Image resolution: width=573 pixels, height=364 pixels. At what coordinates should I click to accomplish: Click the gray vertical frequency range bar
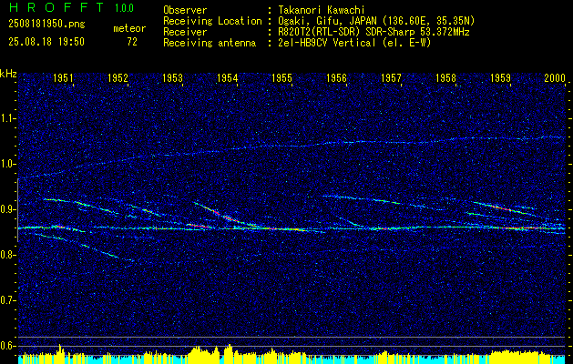click(x=18, y=210)
